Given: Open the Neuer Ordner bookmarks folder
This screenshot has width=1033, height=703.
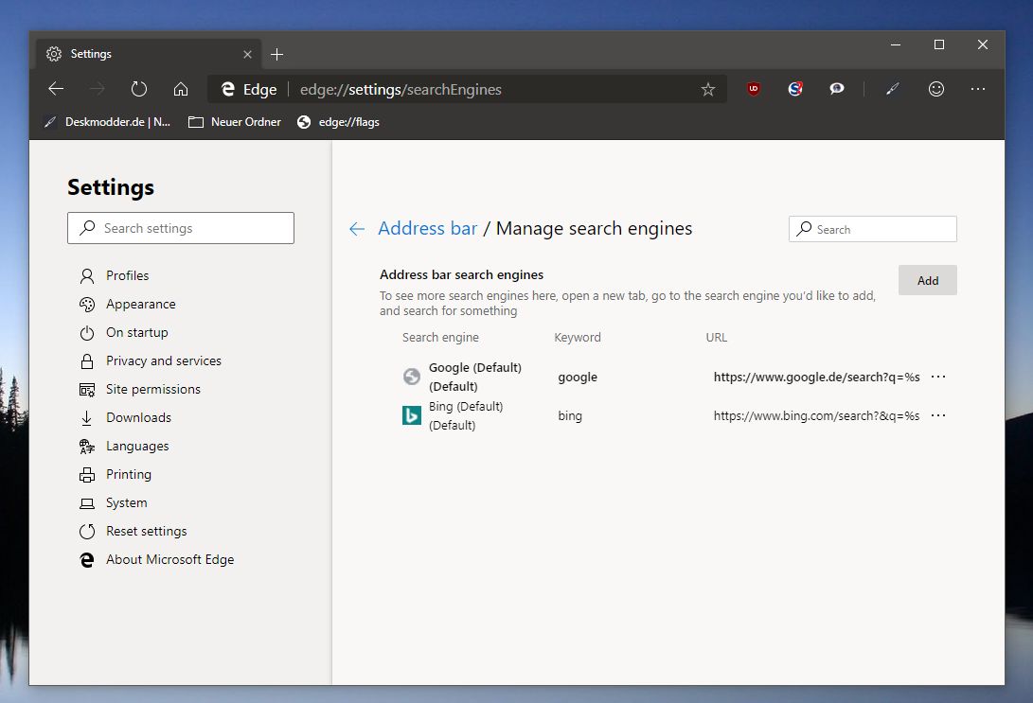Looking at the screenshot, I should [235, 122].
